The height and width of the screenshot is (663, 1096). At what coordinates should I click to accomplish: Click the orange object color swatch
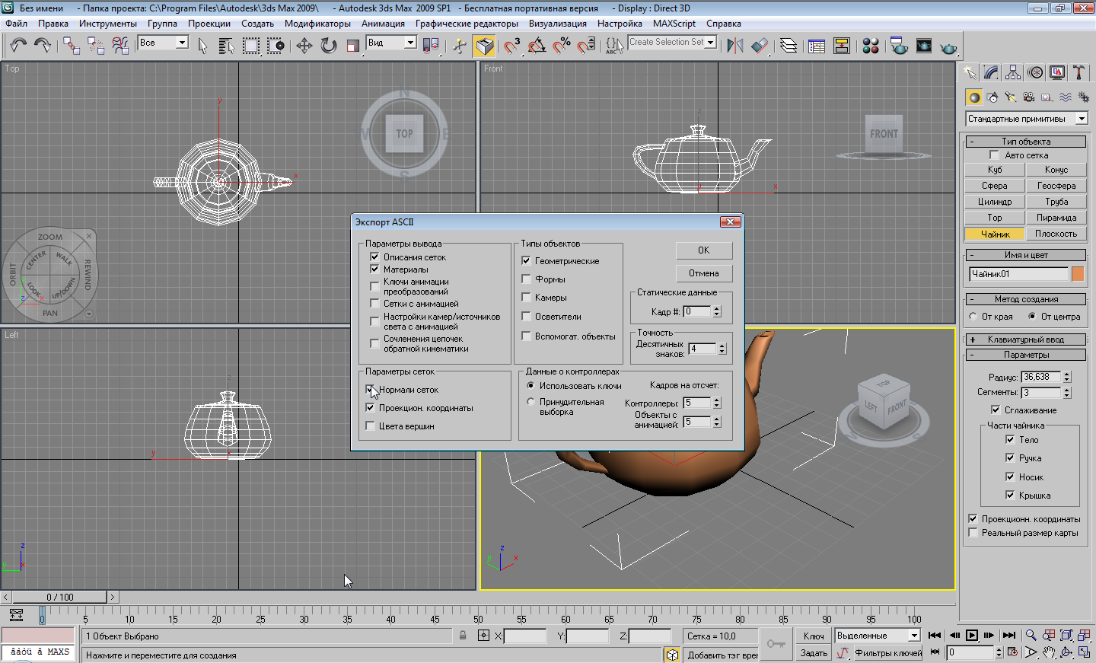pos(1078,274)
